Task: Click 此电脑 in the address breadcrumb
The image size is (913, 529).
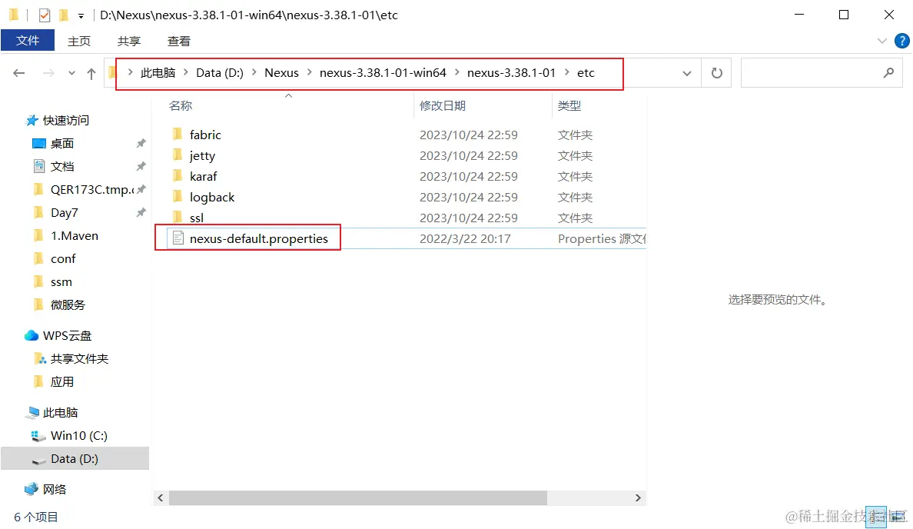Action: point(158,73)
